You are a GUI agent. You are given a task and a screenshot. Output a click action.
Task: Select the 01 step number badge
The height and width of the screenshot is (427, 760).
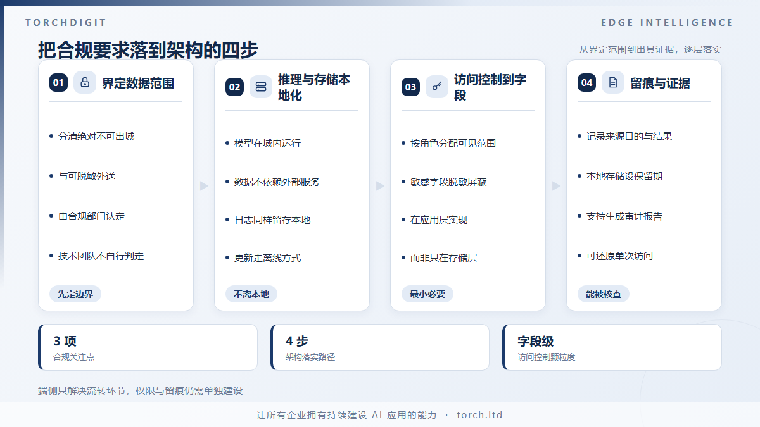coord(58,82)
